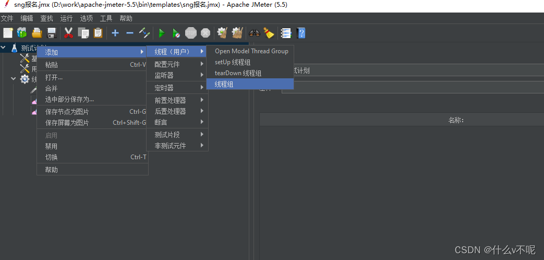This screenshot has height=260, width=544.
Task: Choose tearDown 线程组 option
Action: pyautogui.click(x=250, y=73)
